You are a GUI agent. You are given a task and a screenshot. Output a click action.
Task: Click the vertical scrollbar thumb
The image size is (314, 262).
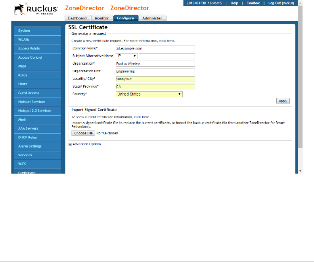[300, 77]
